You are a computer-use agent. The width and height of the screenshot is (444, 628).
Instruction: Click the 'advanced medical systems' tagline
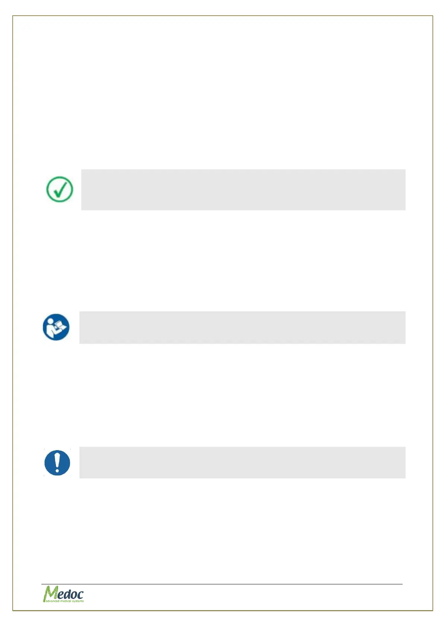tap(64, 601)
